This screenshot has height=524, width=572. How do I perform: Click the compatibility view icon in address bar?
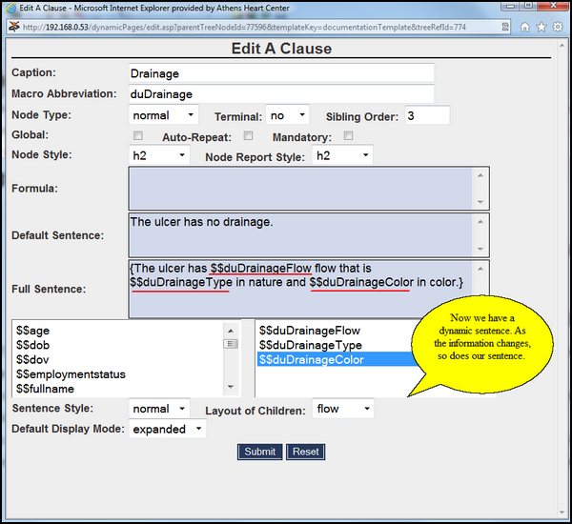[x=503, y=27]
